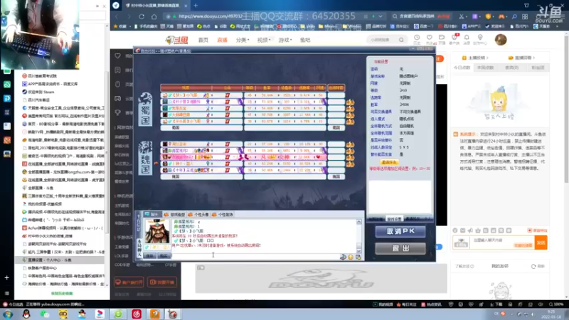Click the plus icon on left dock
Screen dimensions: 569x320
6,277
